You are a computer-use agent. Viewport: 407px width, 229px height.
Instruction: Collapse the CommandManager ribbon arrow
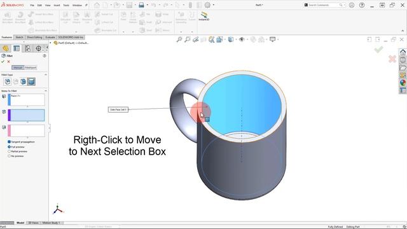tap(403, 31)
